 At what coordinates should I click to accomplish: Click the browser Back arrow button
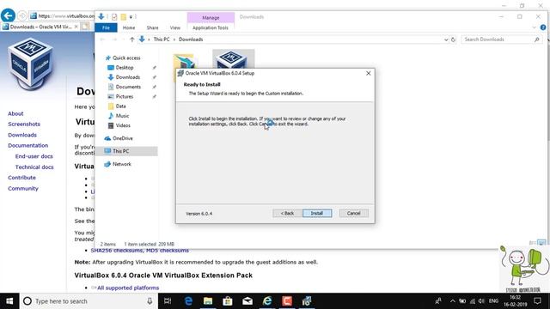pos(8,15)
